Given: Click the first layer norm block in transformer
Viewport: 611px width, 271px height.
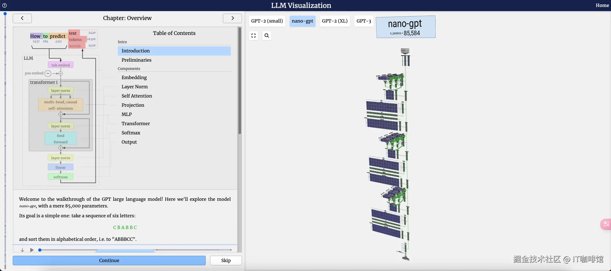Looking at the screenshot, I should tap(60, 90).
